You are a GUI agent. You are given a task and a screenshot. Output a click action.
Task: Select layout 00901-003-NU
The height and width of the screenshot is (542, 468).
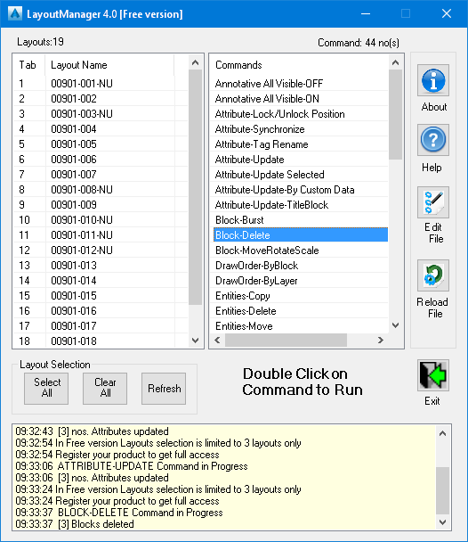(x=101, y=114)
